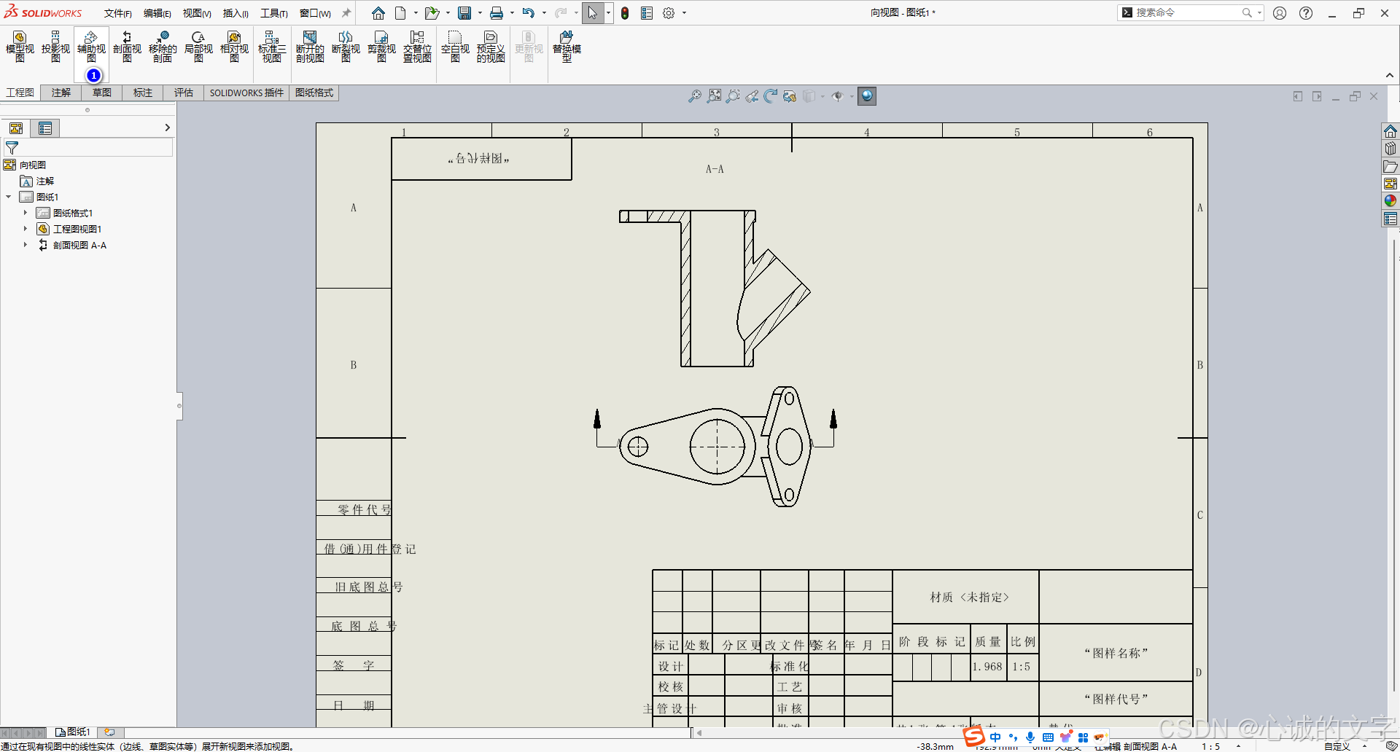The image size is (1400, 752).
Task: Open the Save dropdown arrow
Action: (x=480, y=13)
